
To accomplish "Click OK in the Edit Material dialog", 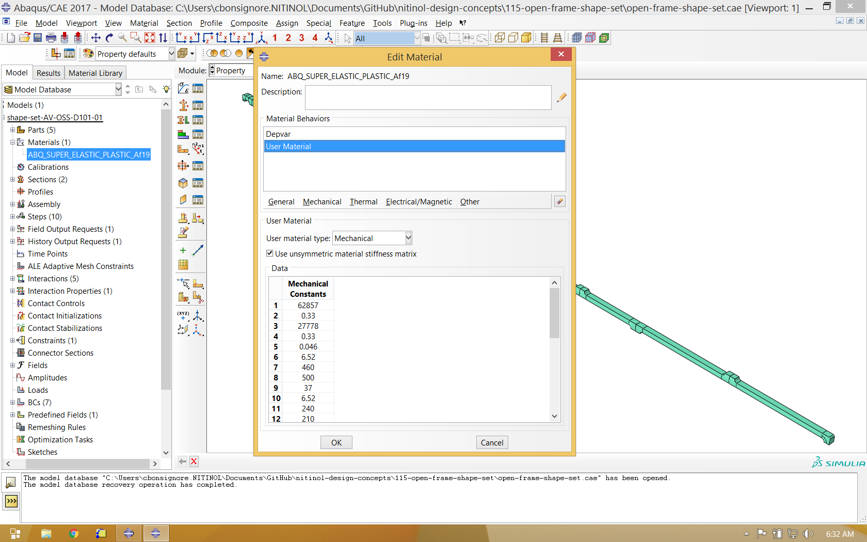I will [336, 442].
